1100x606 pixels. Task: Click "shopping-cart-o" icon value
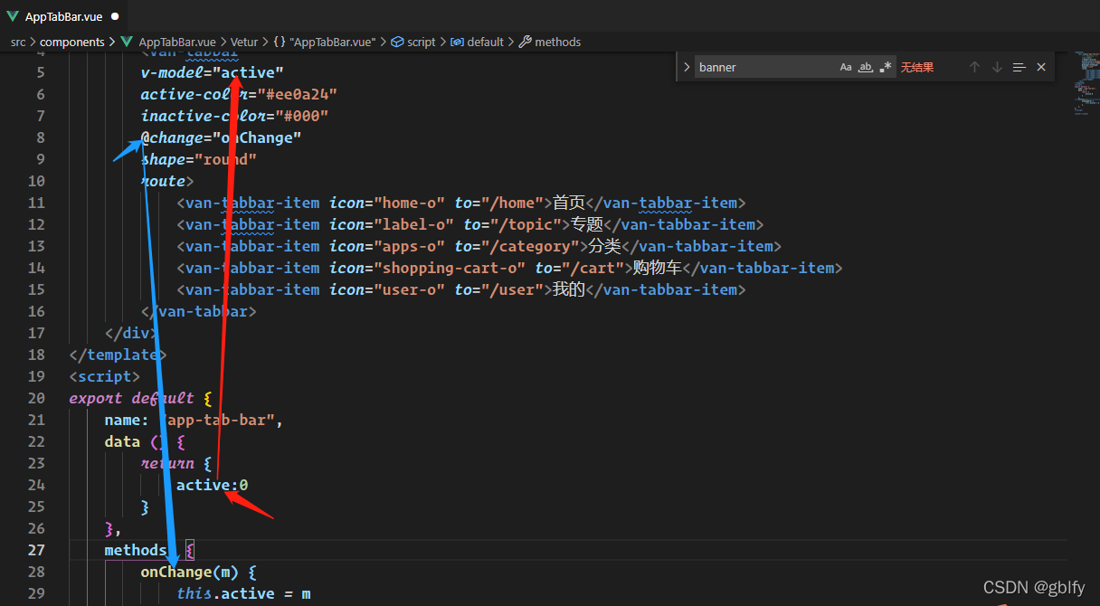[x=449, y=268]
